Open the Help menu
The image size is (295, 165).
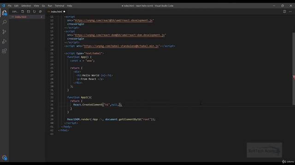pos(70,6)
